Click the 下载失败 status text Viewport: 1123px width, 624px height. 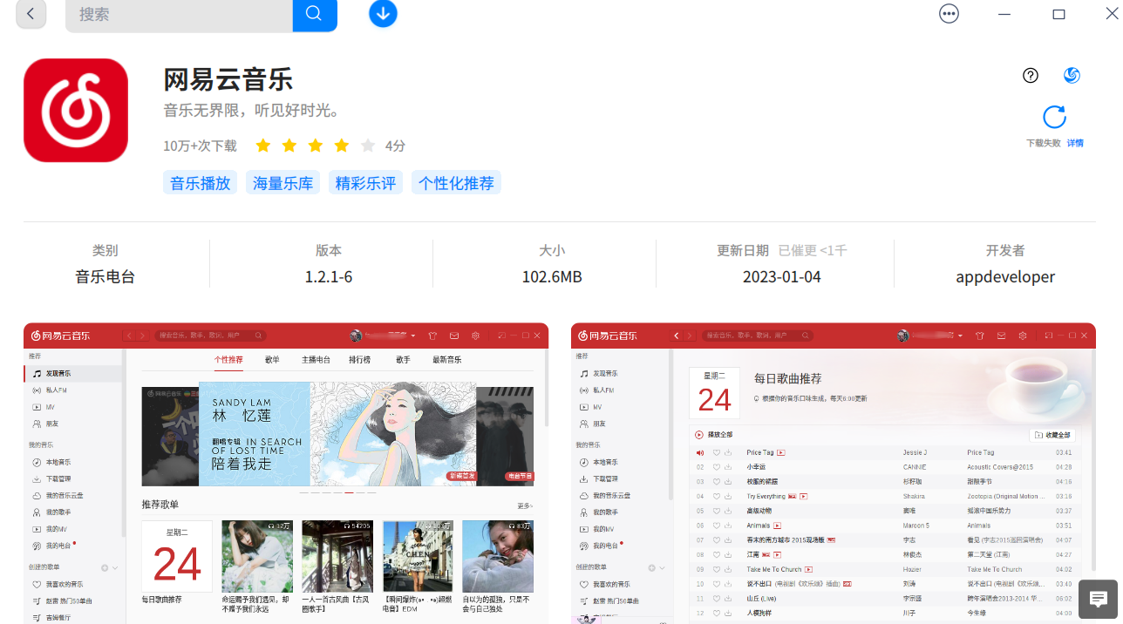[1044, 143]
